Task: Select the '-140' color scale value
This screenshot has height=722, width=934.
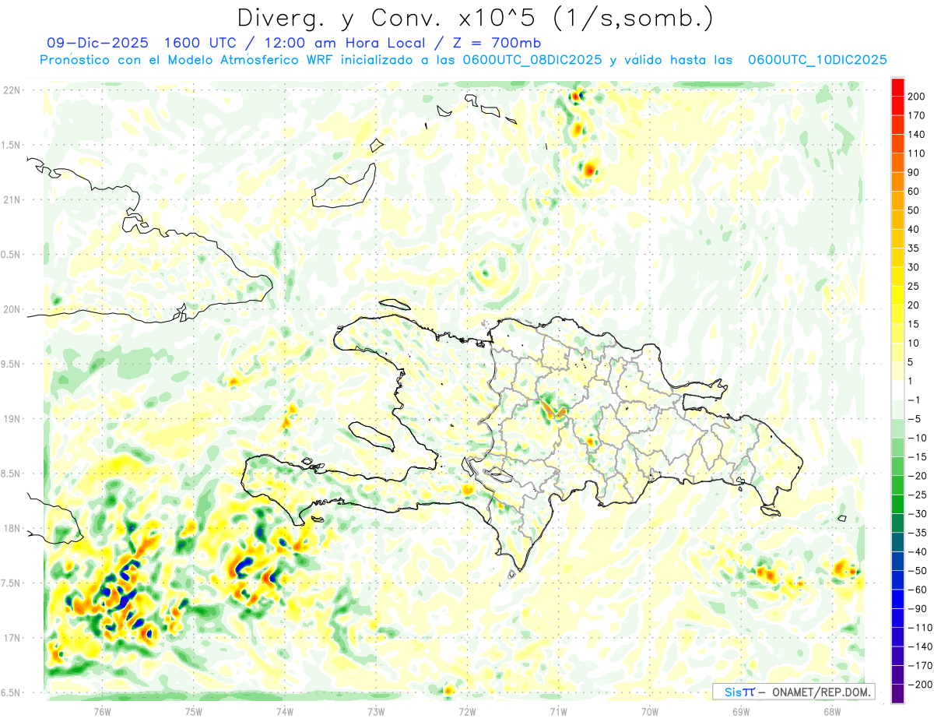Action: 921,646
